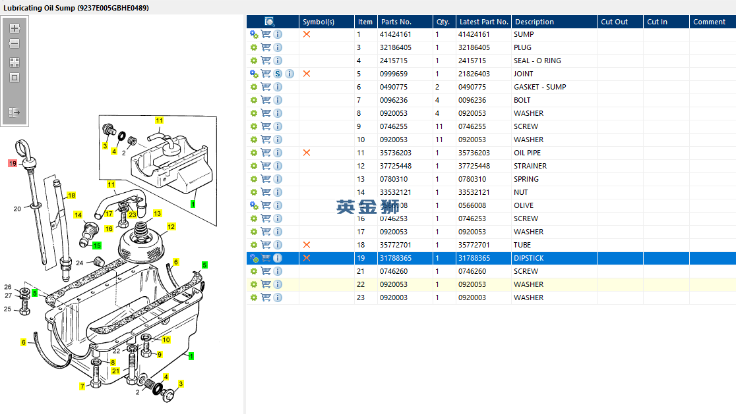The image size is (736, 414).
Task: Open info icon for the DIPSTICK row
Action: tap(278, 258)
